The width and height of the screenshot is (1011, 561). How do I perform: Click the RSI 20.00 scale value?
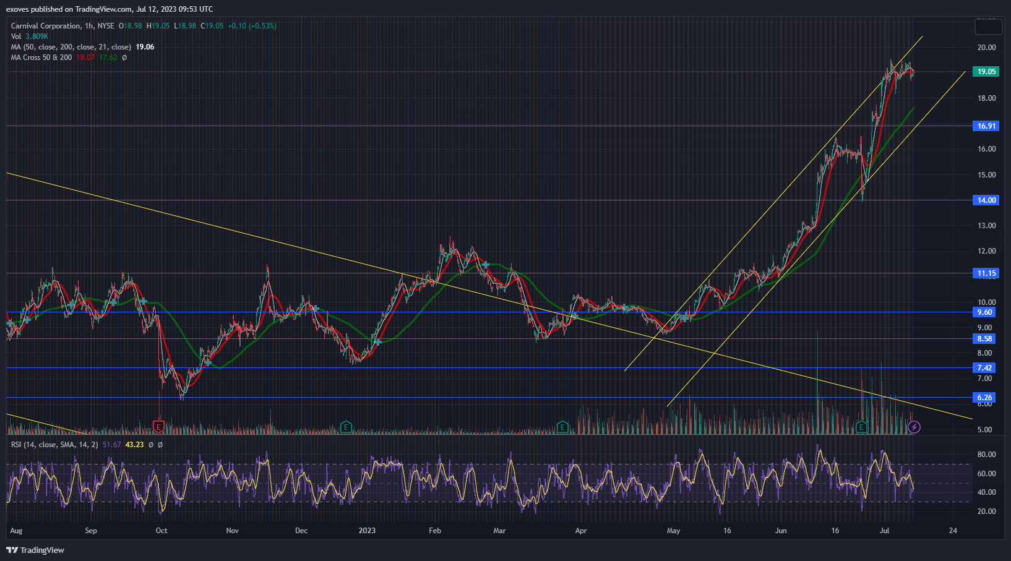pyautogui.click(x=986, y=512)
